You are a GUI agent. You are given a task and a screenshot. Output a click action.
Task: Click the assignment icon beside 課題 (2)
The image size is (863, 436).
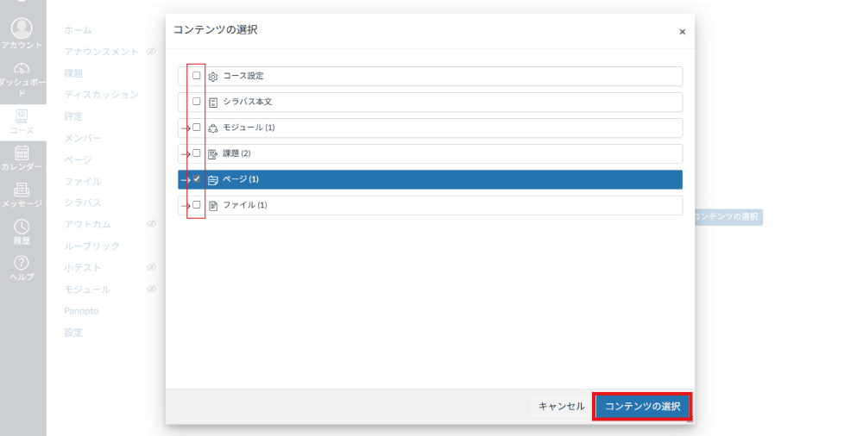point(213,154)
